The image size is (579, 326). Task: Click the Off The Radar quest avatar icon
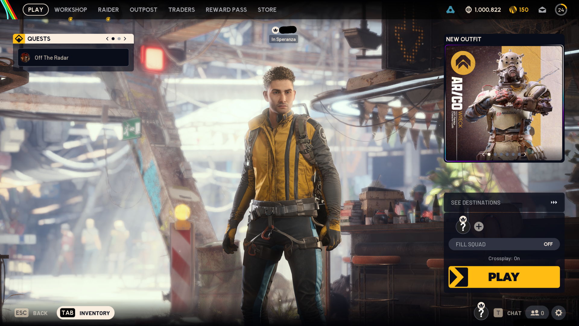pos(25,57)
